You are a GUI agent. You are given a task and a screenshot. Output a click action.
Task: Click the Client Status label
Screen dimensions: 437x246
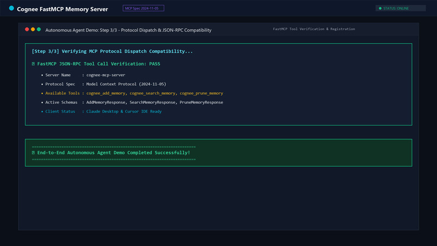[x=60, y=111]
